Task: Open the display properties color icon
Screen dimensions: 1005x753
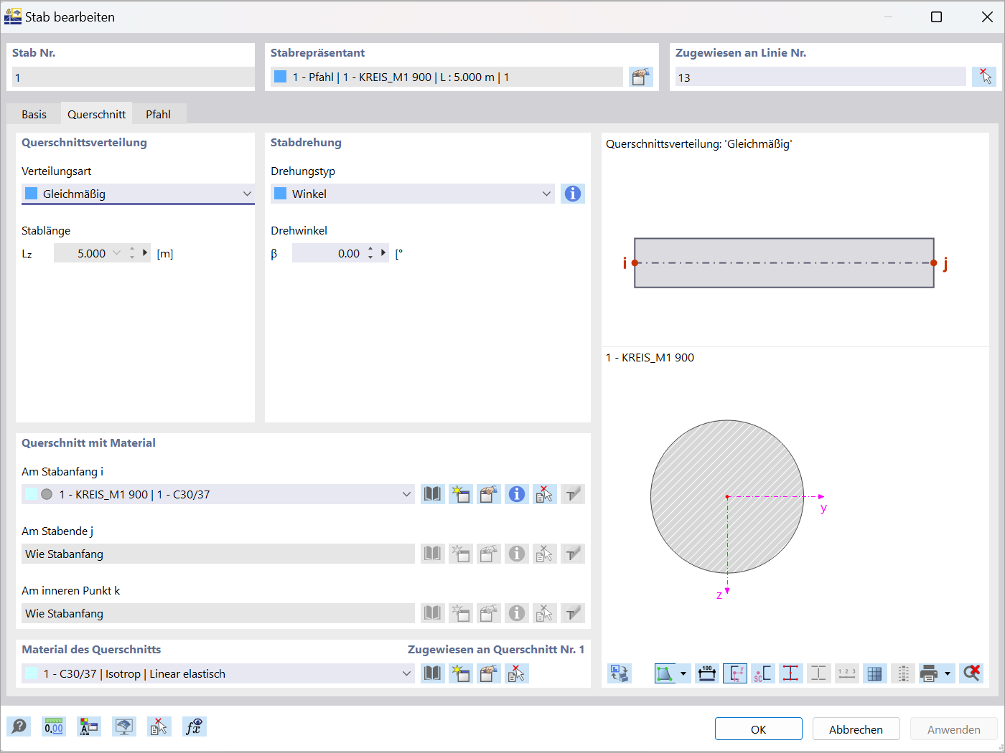Action: (89, 726)
